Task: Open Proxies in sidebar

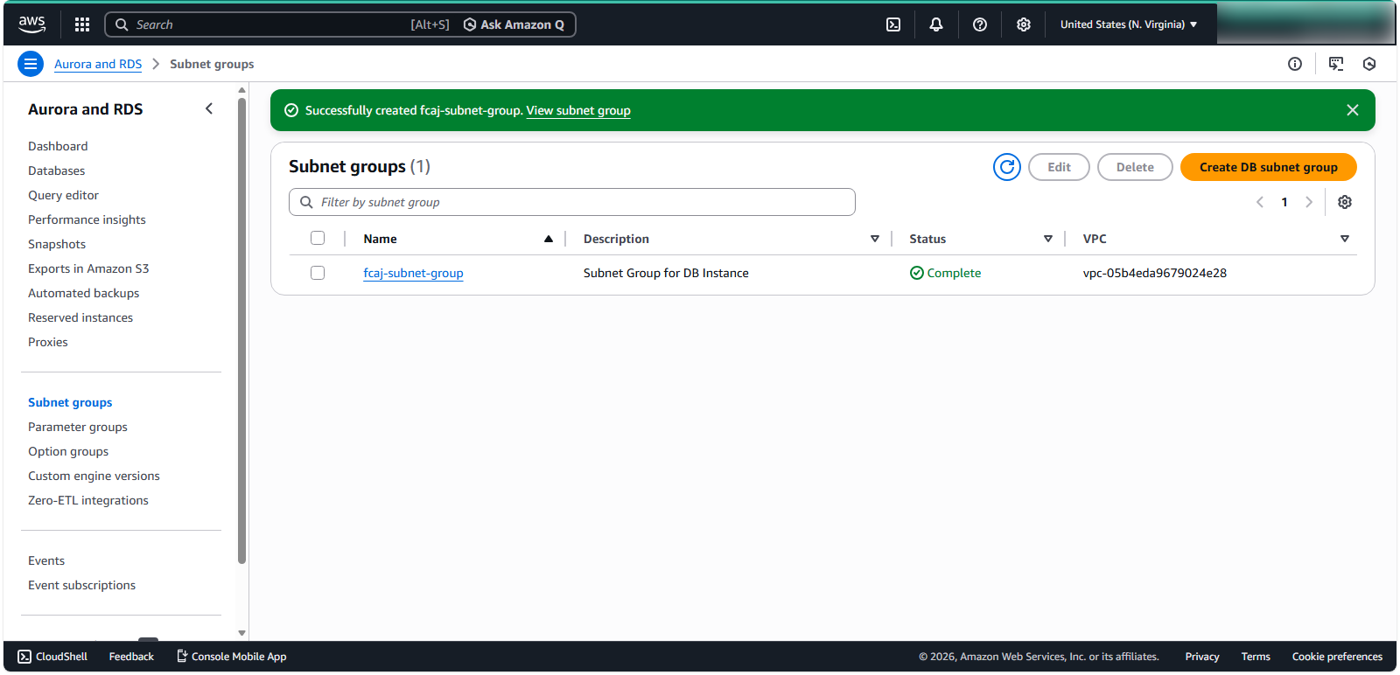Action: click(x=48, y=342)
